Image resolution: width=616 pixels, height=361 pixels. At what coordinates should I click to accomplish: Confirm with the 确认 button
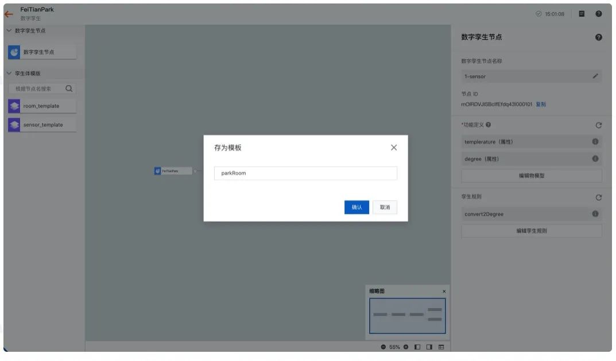point(357,208)
